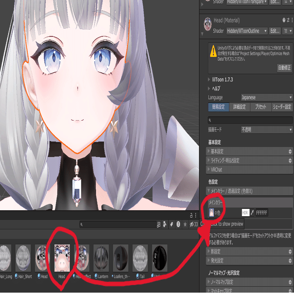Pick a color with the eyedropper tool
This screenshot has height=294, width=294.
coord(252,213)
